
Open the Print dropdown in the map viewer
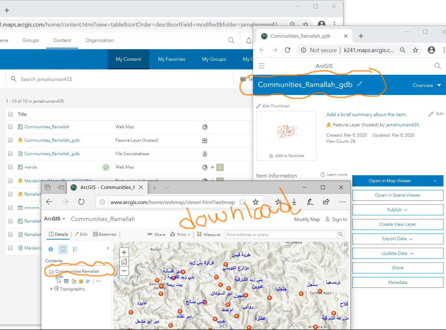tap(180, 234)
